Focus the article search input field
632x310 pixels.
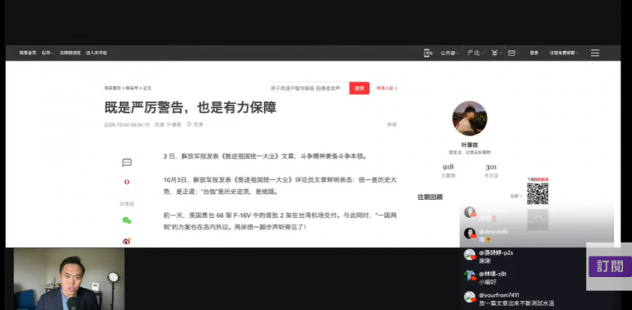click(x=308, y=88)
